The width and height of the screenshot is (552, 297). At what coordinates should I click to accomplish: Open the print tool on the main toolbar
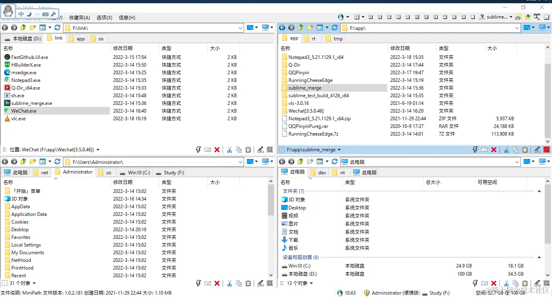point(518,17)
